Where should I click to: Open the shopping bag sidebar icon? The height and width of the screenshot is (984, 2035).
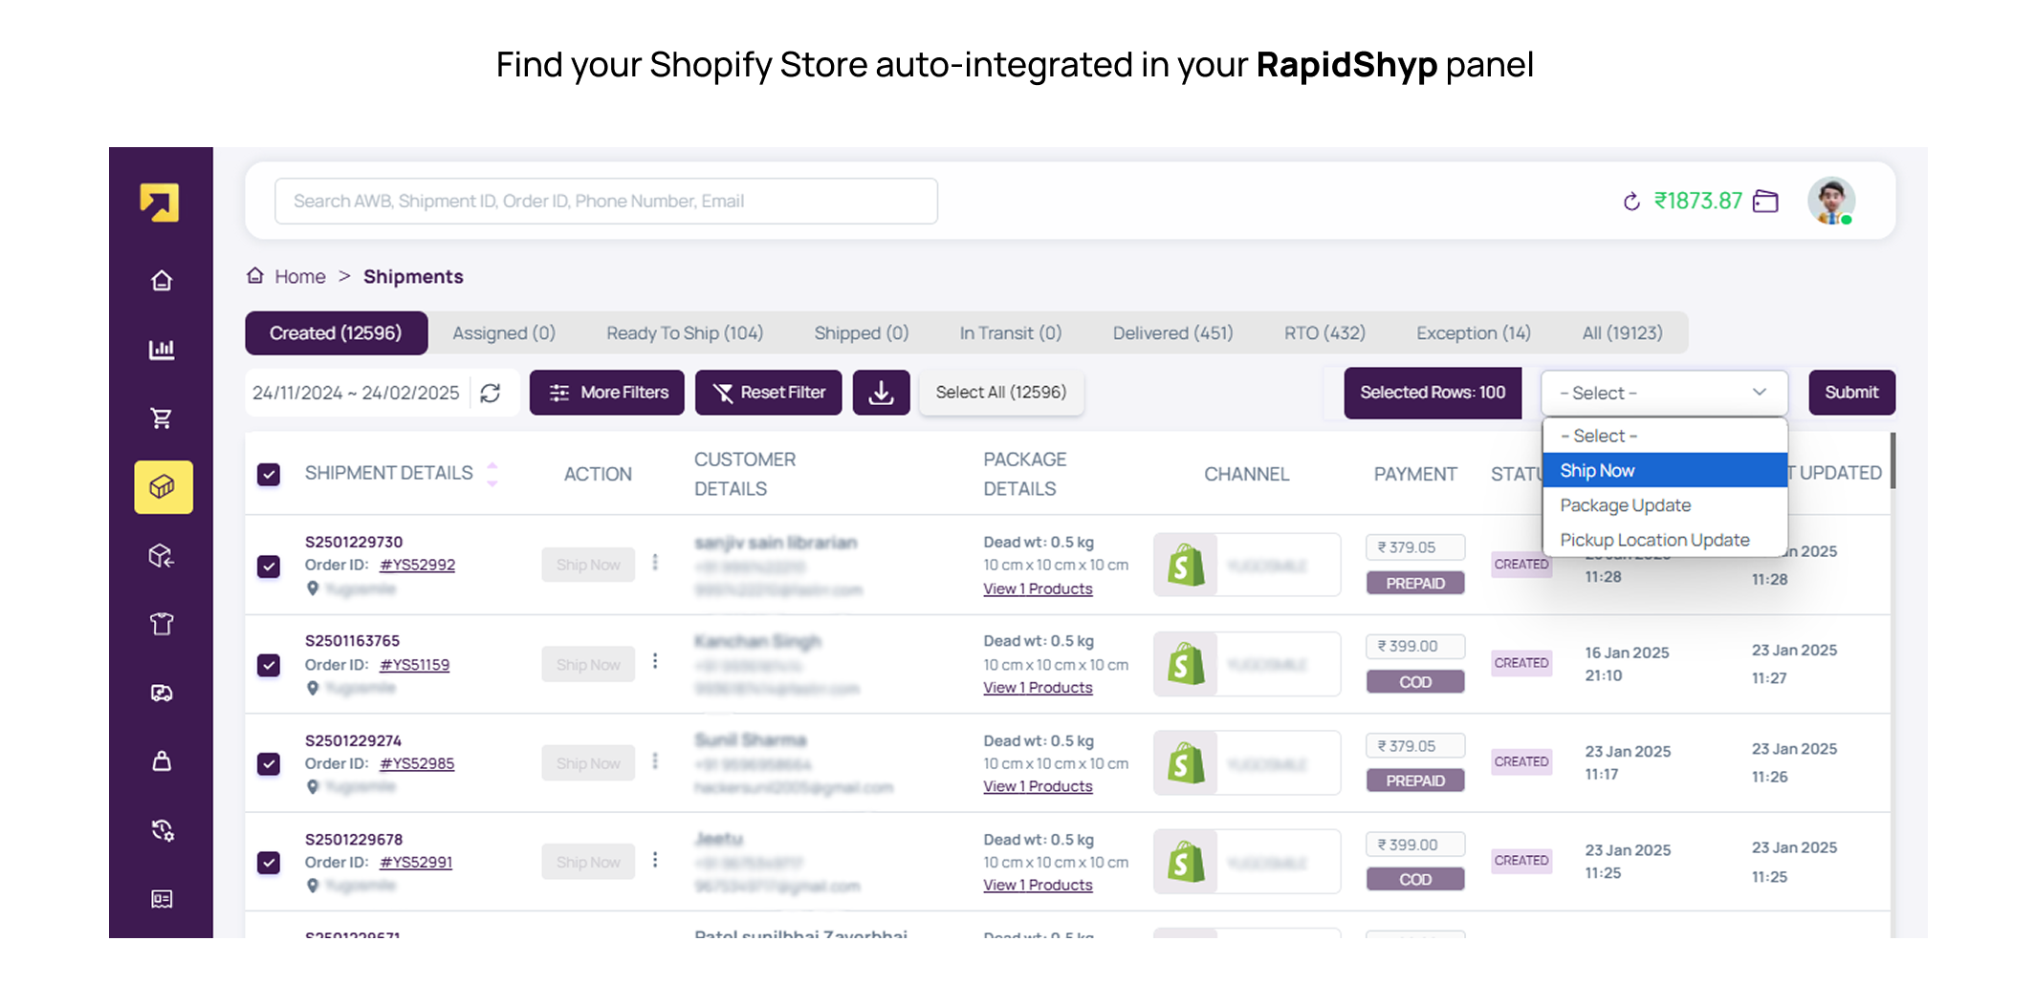pyautogui.click(x=162, y=761)
